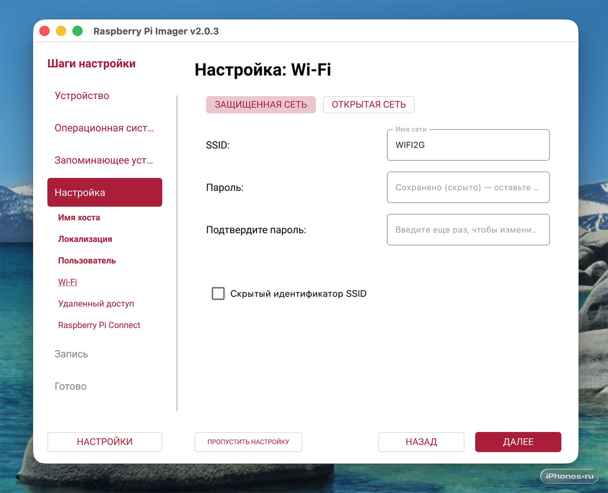Check the hidden SSID checkbox
Viewport: 608px width, 493px height.
[x=218, y=293]
